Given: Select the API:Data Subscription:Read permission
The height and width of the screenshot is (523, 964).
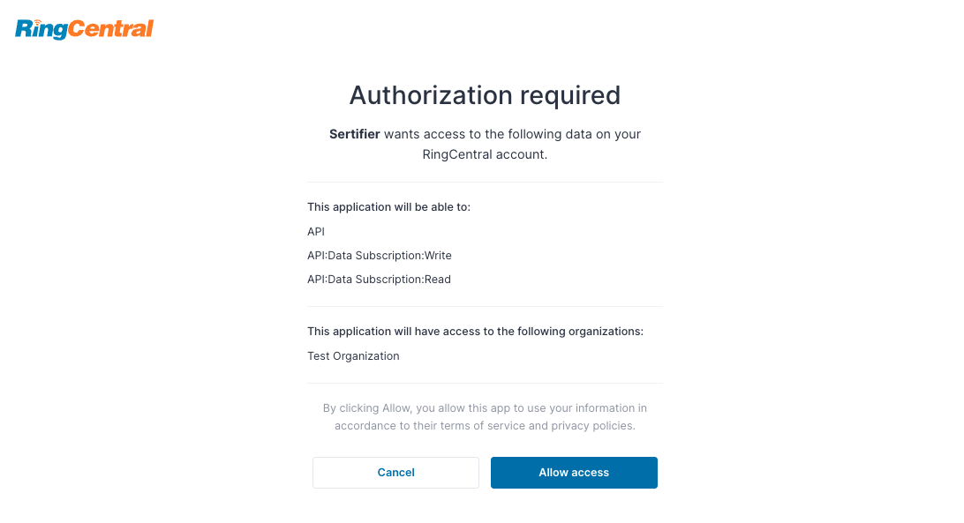Looking at the screenshot, I should click(x=380, y=280).
